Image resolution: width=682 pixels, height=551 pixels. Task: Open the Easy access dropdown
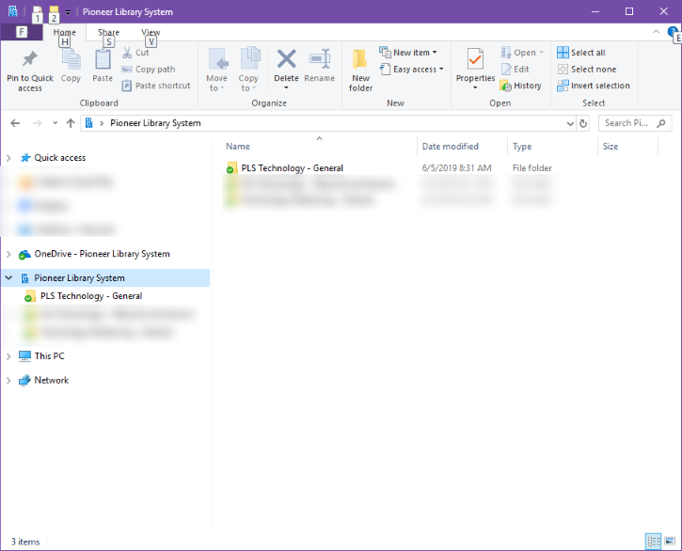click(x=408, y=70)
